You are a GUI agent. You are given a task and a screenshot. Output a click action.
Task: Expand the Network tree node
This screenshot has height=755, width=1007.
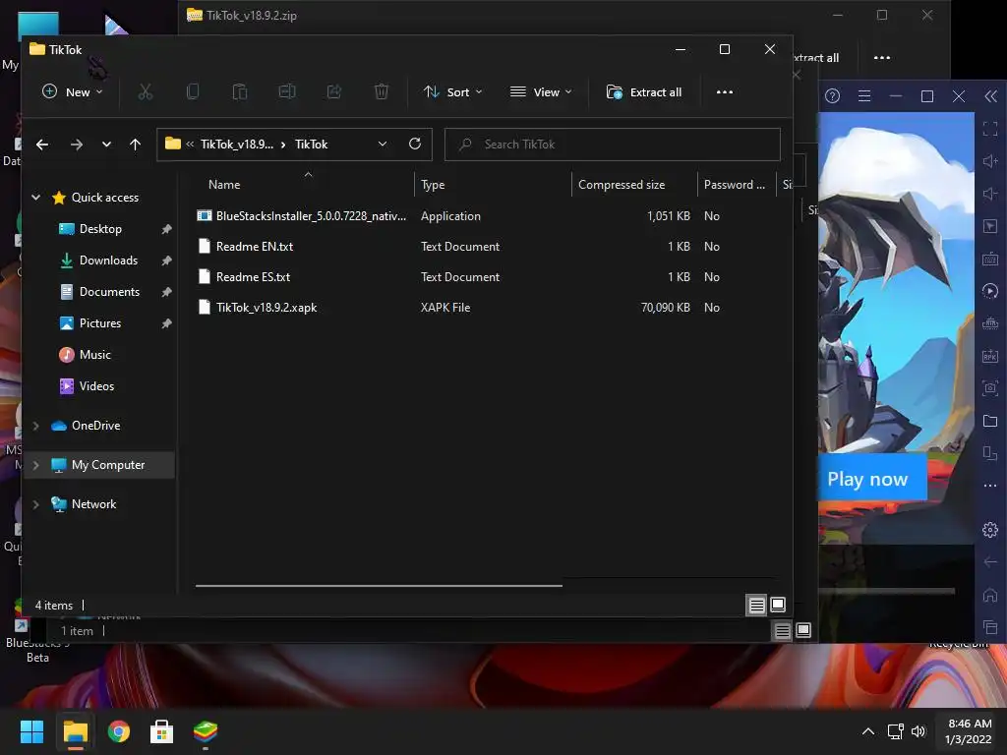click(36, 504)
